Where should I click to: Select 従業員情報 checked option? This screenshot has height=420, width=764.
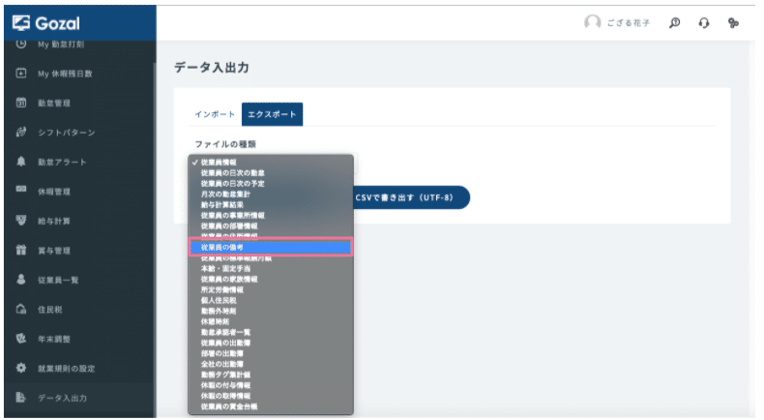tap(271, 163)
